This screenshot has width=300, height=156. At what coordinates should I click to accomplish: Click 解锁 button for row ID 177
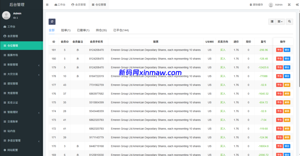click(287, 85)
